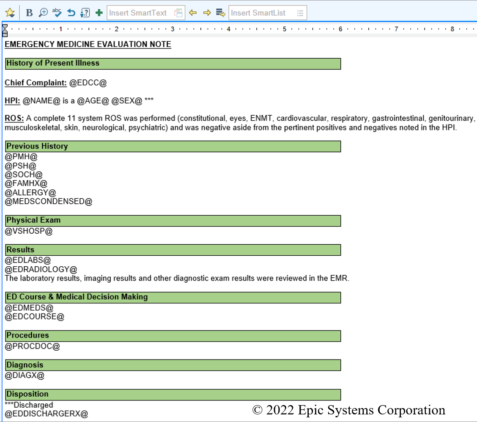This screenshot has height=422, width=477.
Task: Click the Insert SmartText field
Action: 139,13
